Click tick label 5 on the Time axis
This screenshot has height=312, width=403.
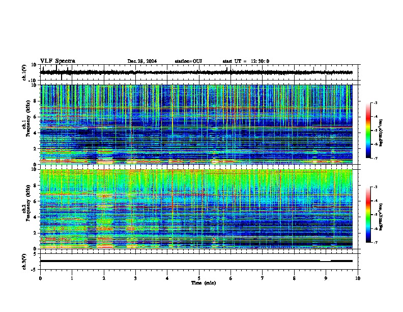coord(199,278)
